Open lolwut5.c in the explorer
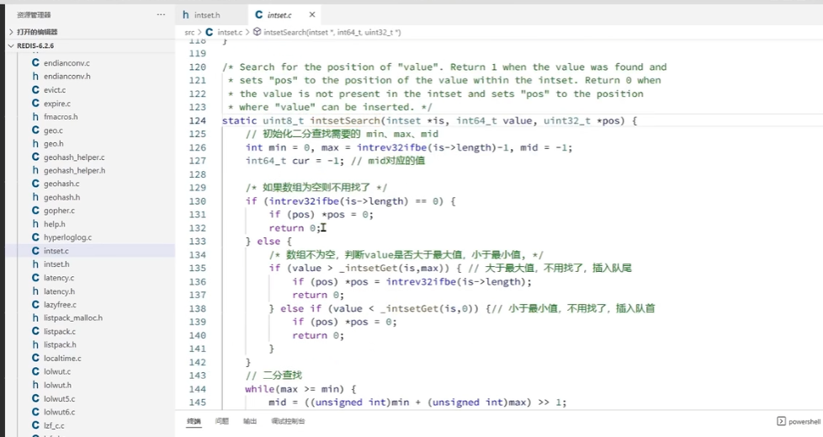 click(x=59, y=398)
